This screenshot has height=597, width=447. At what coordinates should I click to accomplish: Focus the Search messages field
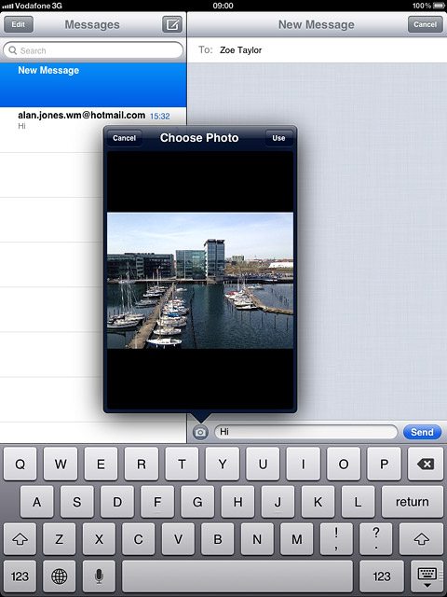click(x=93, y=50)
